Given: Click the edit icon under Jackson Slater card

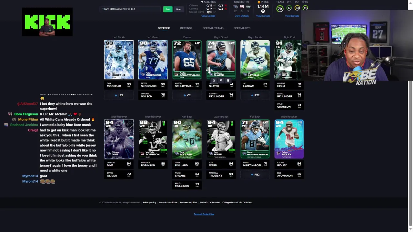Looking at the screenshot, I should (214, 81).
